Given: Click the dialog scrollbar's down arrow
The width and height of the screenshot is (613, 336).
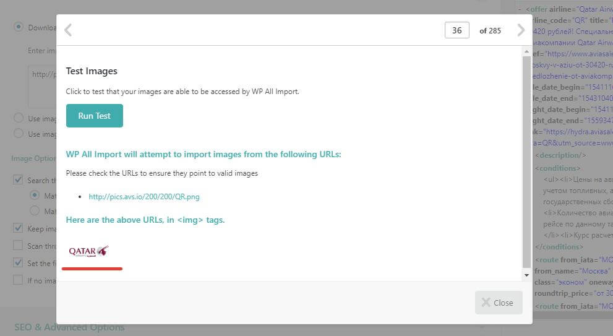Looking at the screenshot, I should pyautogui.click(x=526, y=275).
